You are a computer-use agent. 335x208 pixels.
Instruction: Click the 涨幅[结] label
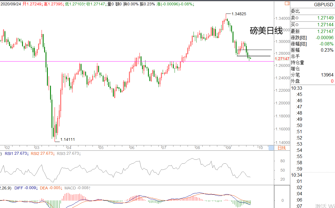pyautogui.click(x=299, y=44)
